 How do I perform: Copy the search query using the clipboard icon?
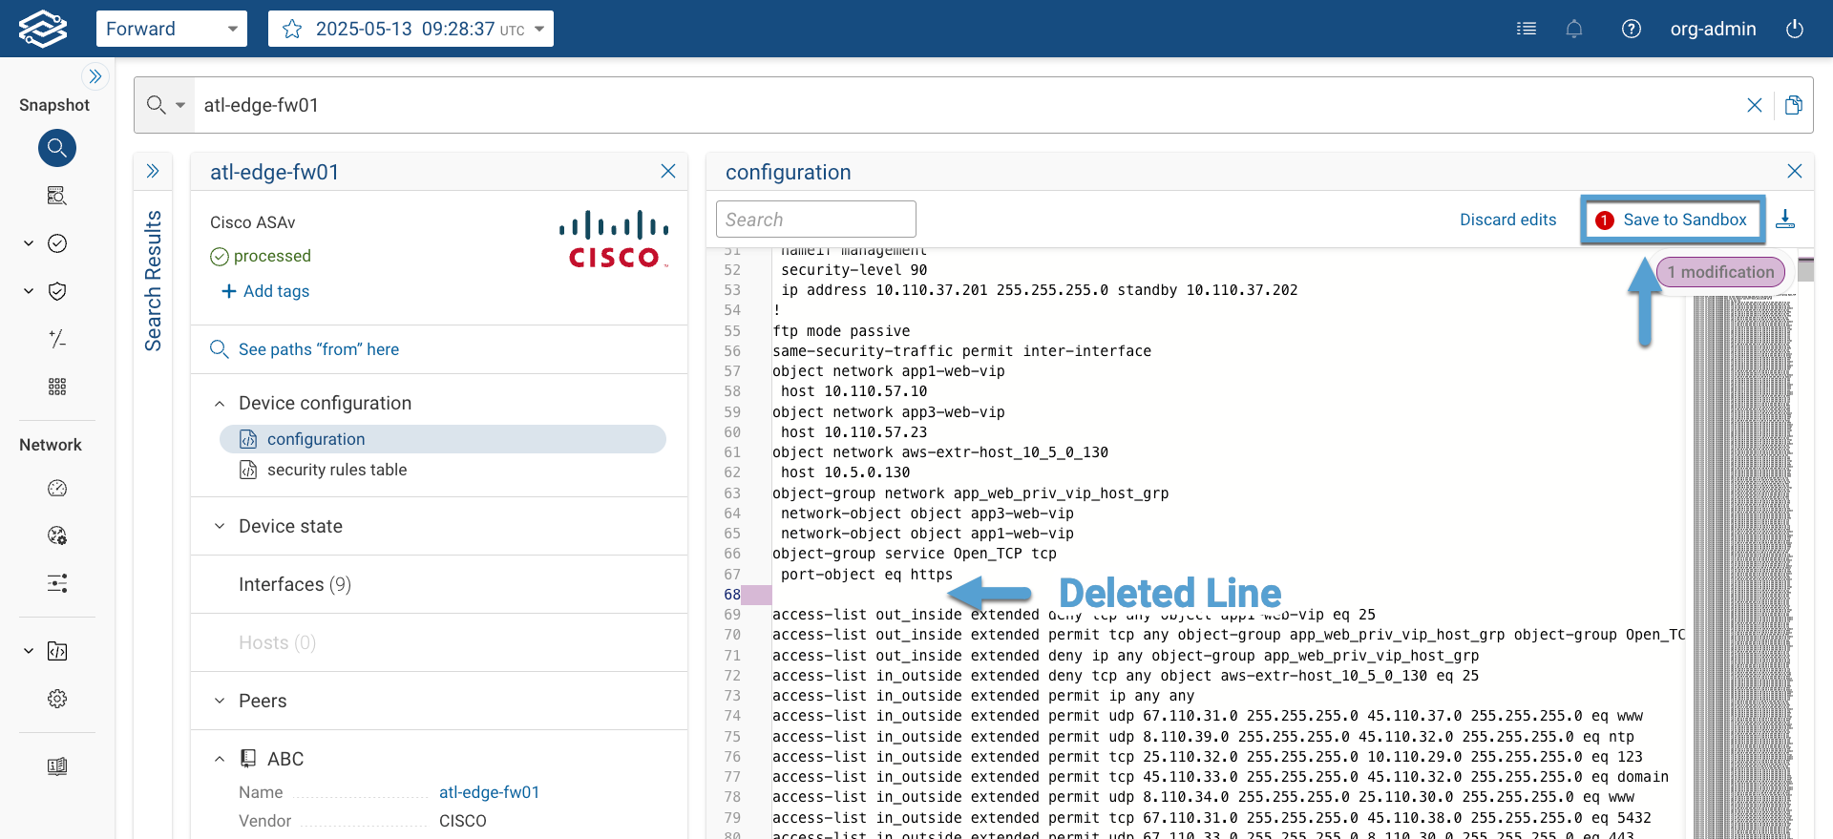[1794, 105]
